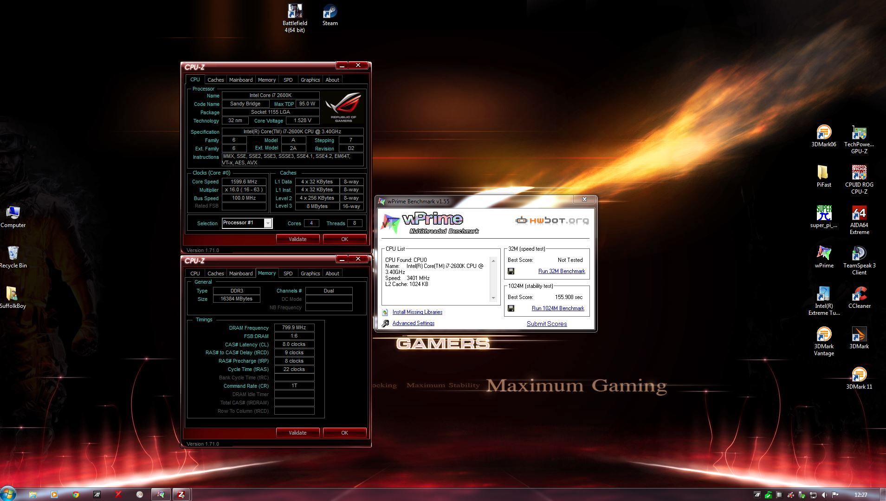This screenshot has width=886, height=501.
Task: Open SPD tab in the processor CPU-Z window
Action: (288, 80)
